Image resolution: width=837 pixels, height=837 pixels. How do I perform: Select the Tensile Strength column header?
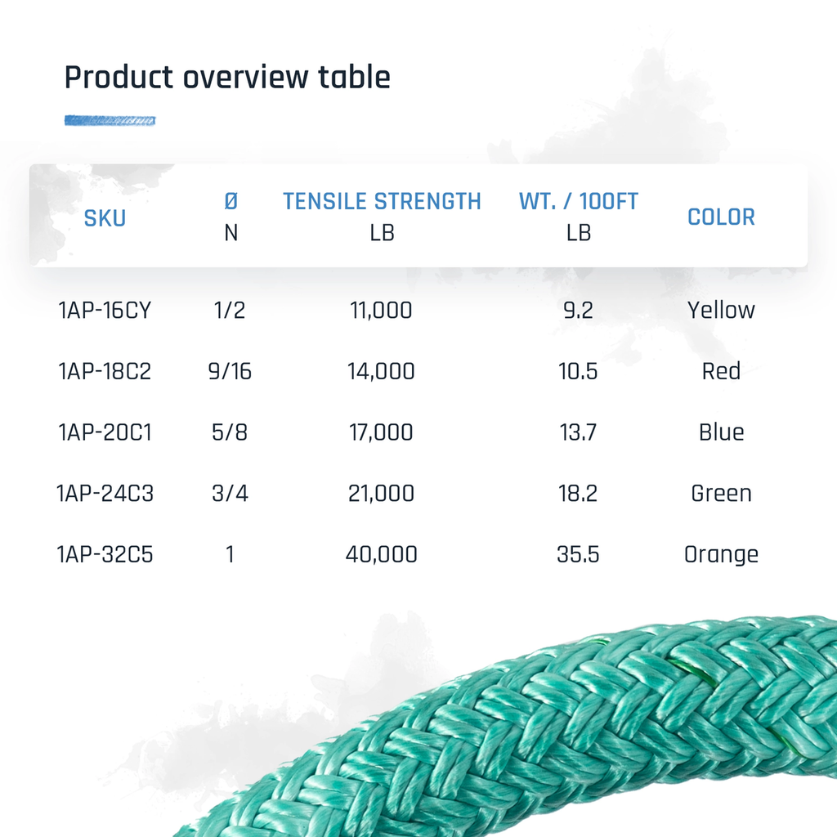(x=382, y=202)
